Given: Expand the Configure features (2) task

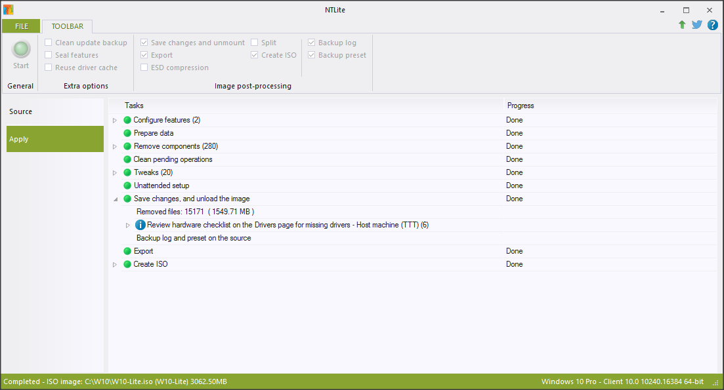Looking at the screenshot, I should [115, 120].
